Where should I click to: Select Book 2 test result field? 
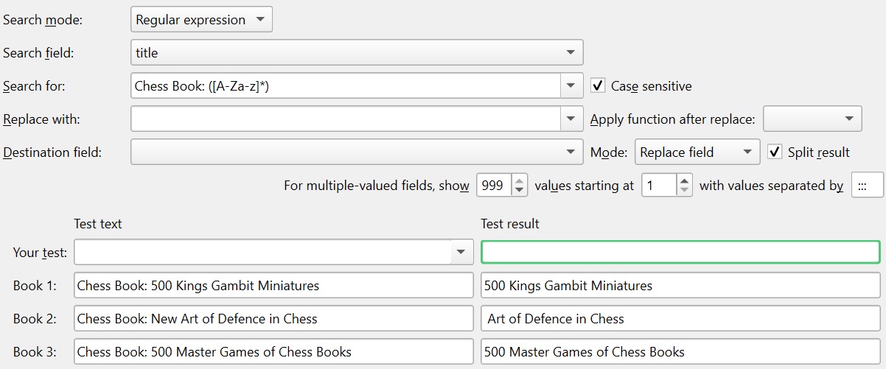coord(680,319)
